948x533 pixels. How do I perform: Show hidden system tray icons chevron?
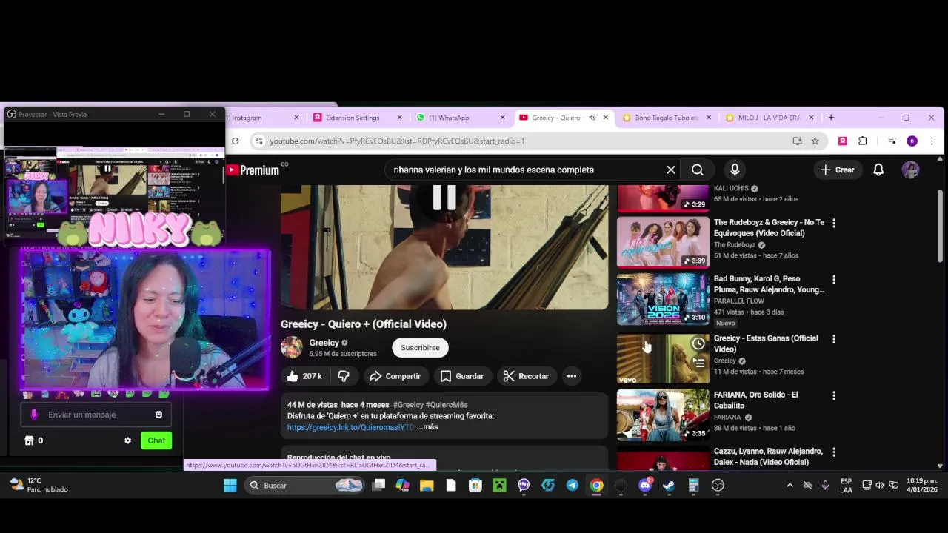tap(790, 485)
